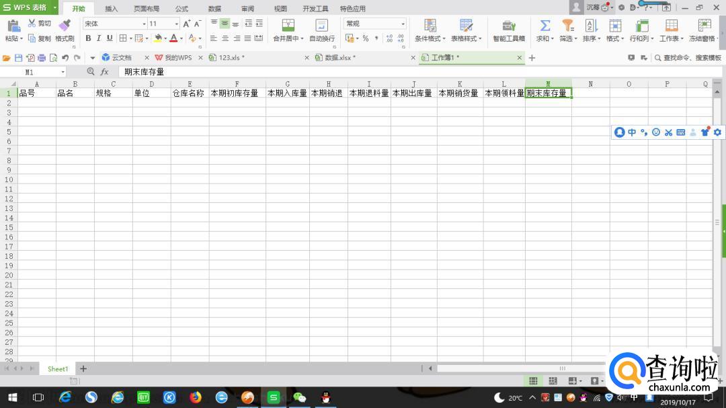Viewport: 726px width, 408px height.
Task: Click the Worksheet (工作表) icon
Action: click(x=672, y=26)
